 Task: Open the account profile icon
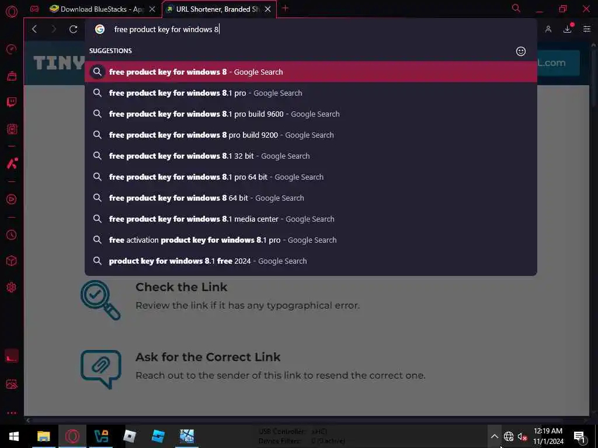[548, 29]
